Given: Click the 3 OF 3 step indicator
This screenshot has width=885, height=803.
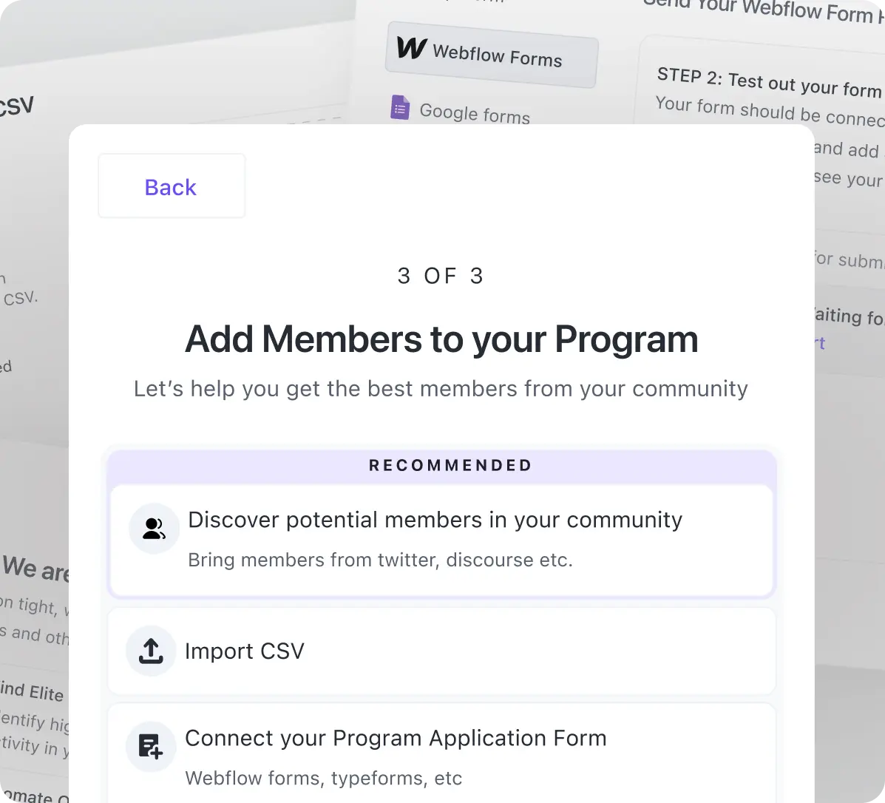Looking at the screenshot, I should tap(441, 276).
